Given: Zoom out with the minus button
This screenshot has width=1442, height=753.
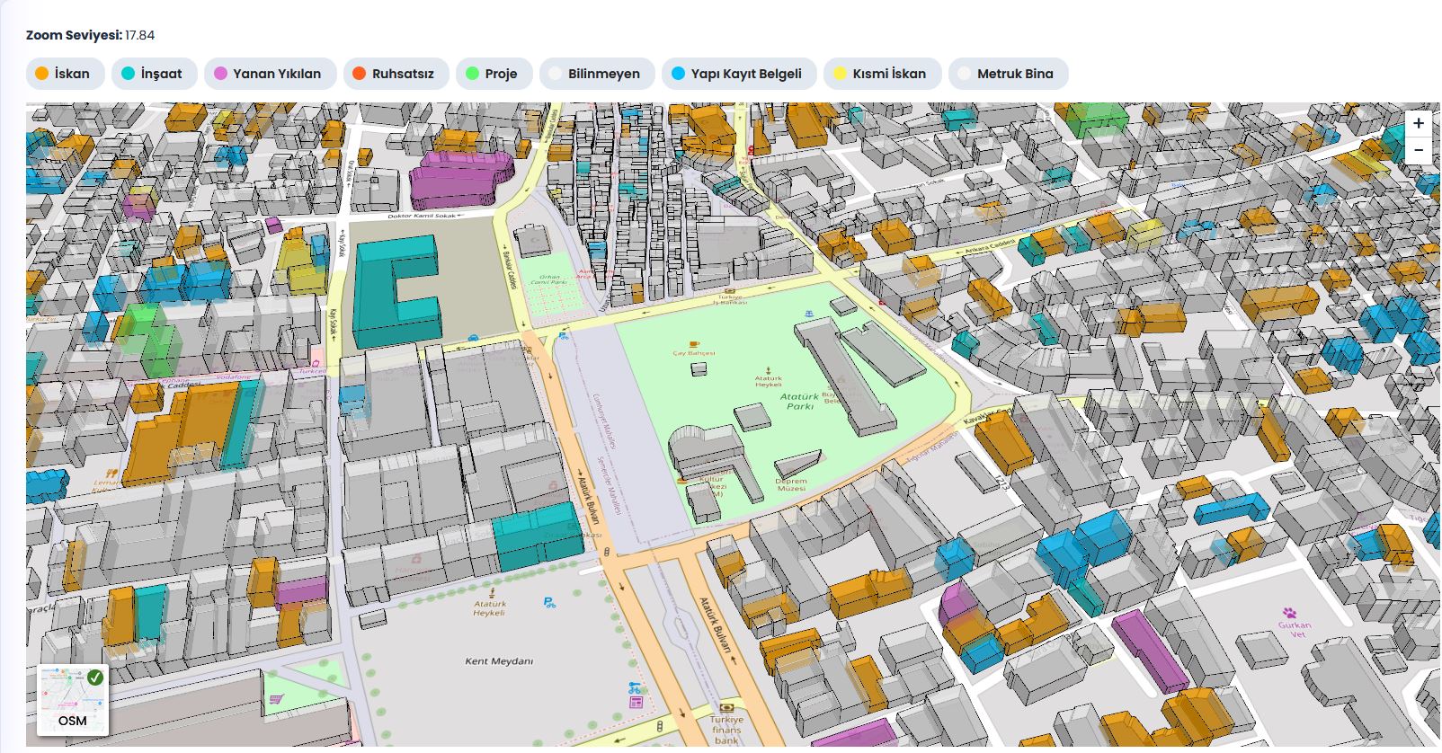Looking at the screenshot, I should [1418, 150].
